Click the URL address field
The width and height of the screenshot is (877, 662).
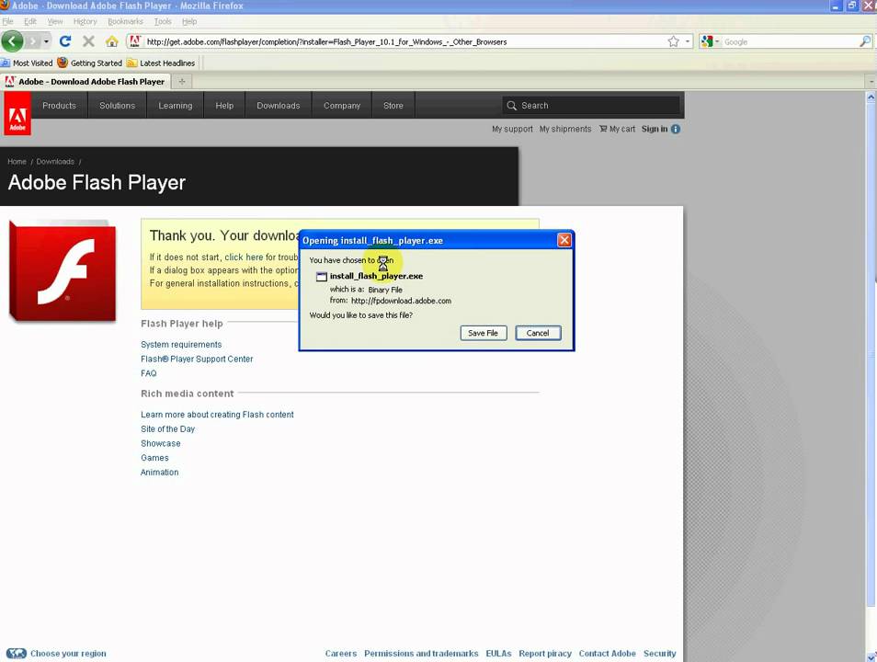(x=404, y=42)
